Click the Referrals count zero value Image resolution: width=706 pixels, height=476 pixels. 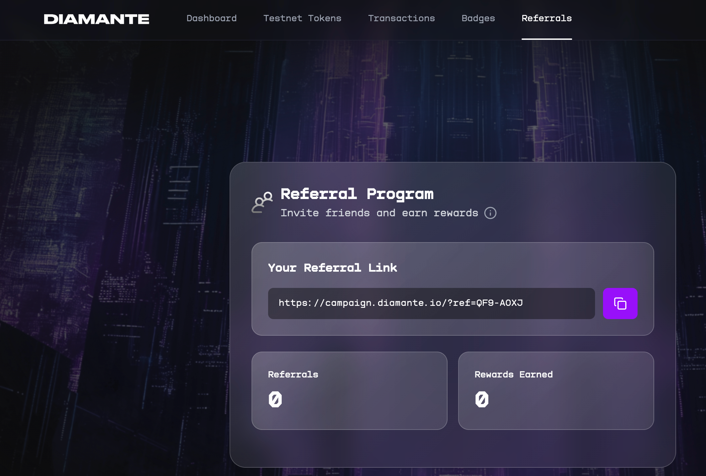tap(275, 399)
